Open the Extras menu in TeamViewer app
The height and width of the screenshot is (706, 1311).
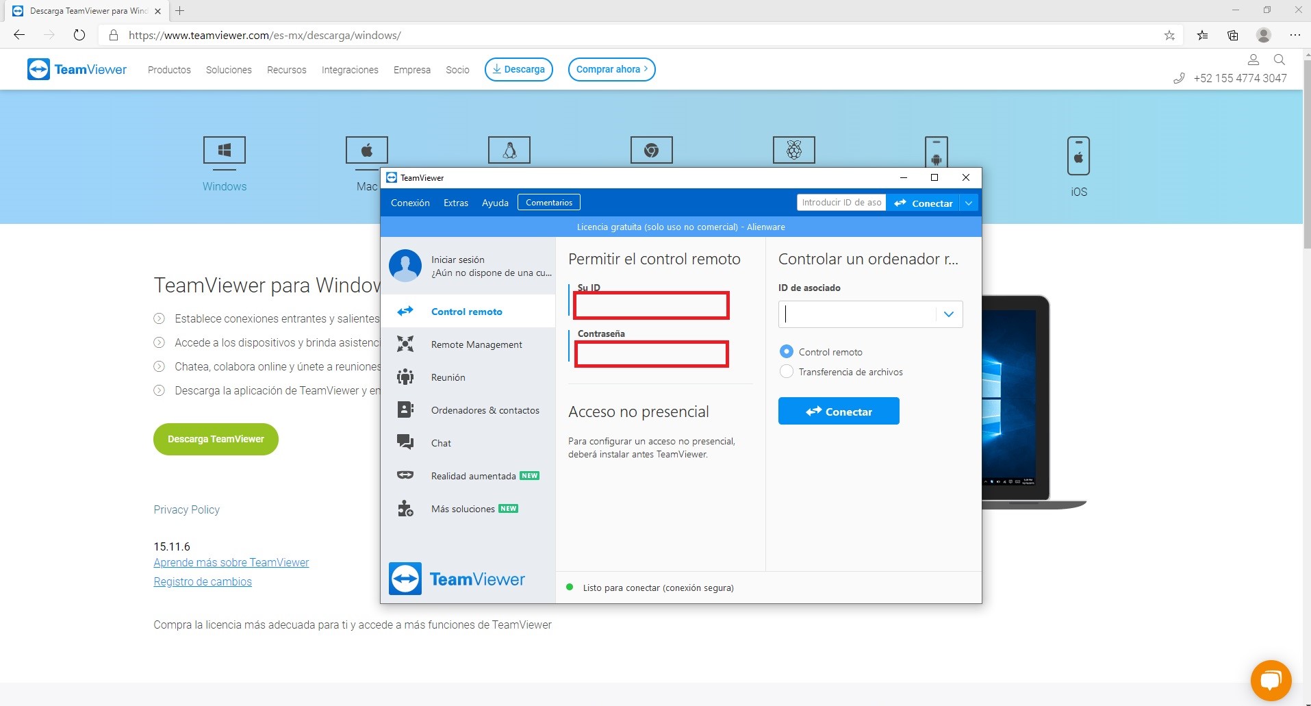[x=456, y=203]
